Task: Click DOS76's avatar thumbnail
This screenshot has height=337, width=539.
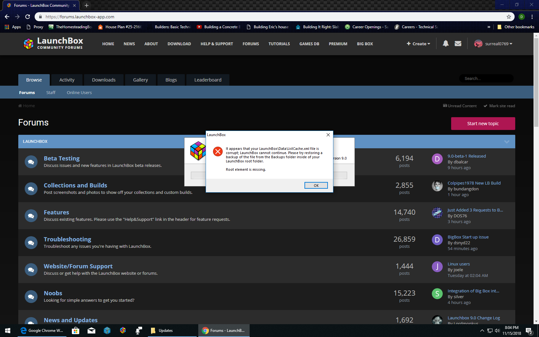Action: pyautogui.click(x=437, y=213)
